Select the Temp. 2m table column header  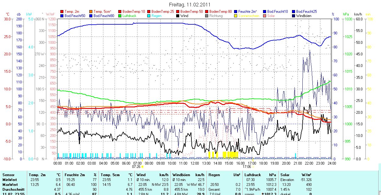pos(37,175)
